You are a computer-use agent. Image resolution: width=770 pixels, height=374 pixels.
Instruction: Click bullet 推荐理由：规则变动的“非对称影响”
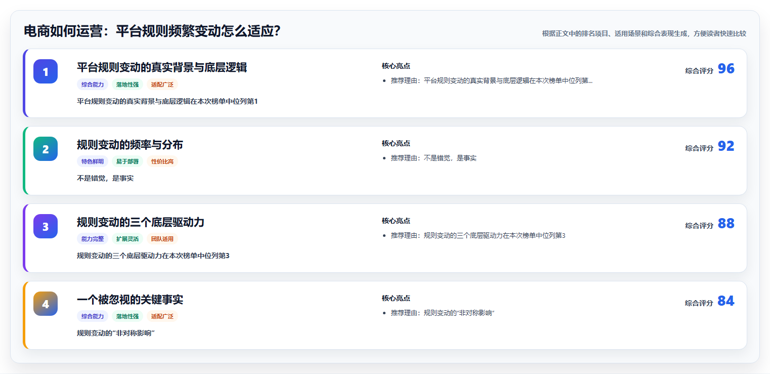coord(443,313)
